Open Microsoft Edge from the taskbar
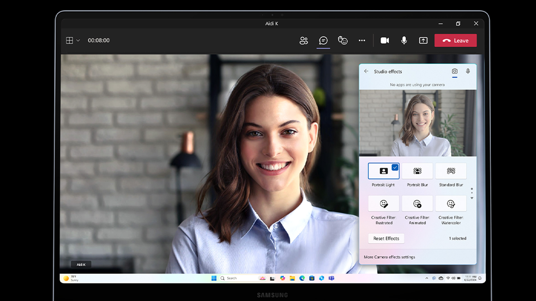536x301 pixels. click(302, 278)
